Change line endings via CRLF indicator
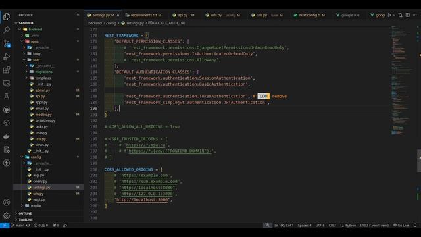Viewport: 421px width, 237px height. click(x=332, y=225)
